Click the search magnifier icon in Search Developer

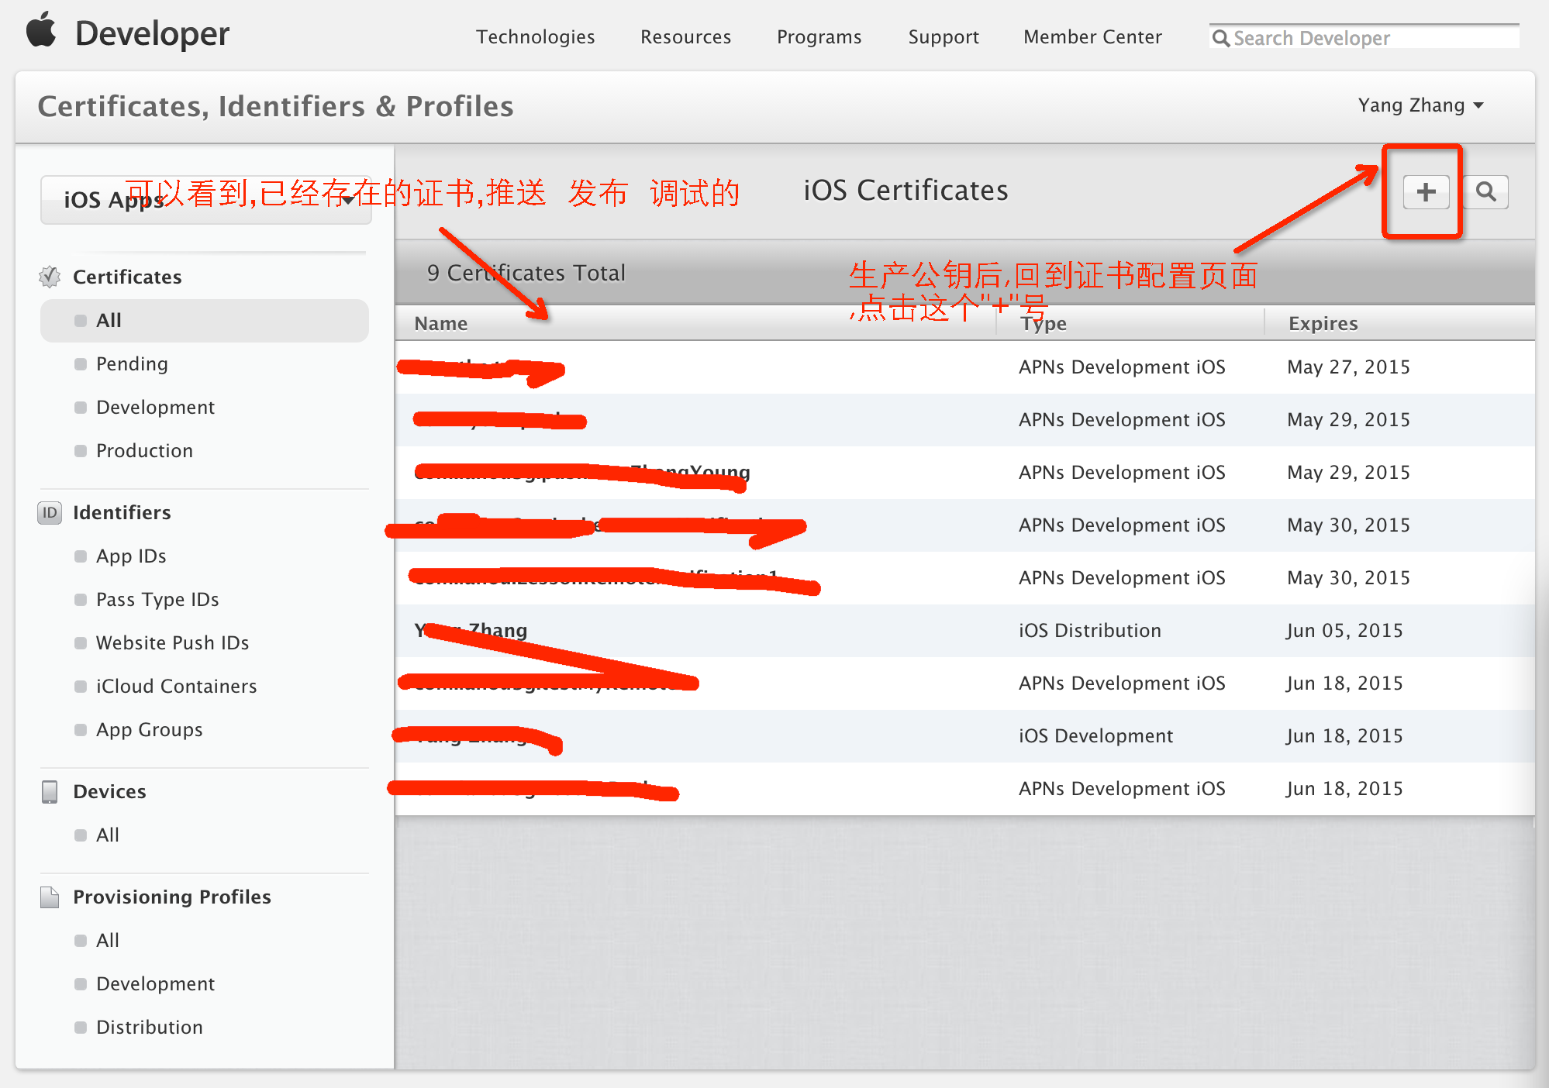click(1220, 38)
